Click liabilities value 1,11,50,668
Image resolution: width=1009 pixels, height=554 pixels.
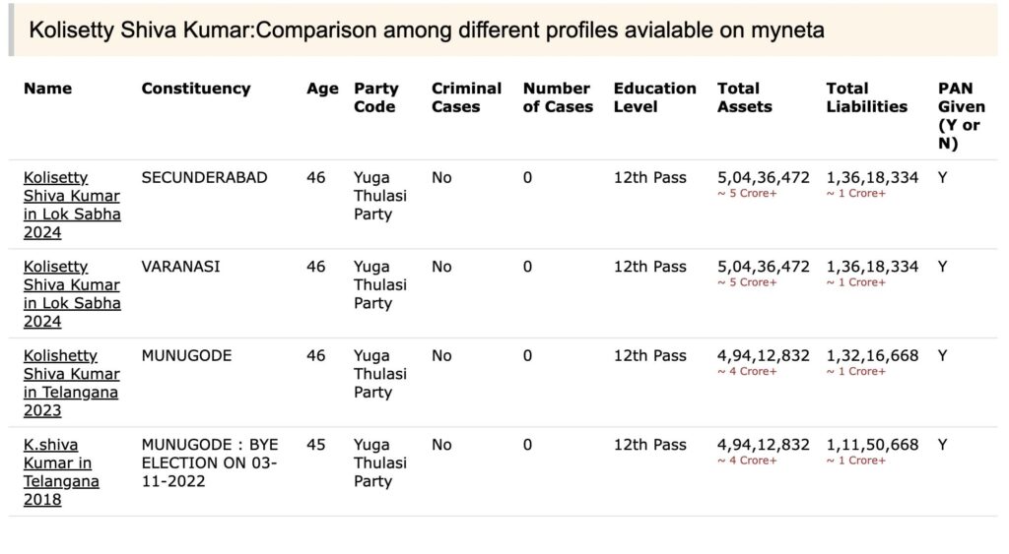tap(872, 445)
